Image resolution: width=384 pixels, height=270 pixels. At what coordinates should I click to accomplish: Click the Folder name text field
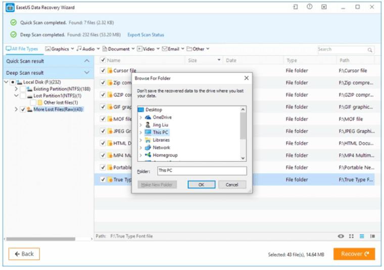[202, 171]
